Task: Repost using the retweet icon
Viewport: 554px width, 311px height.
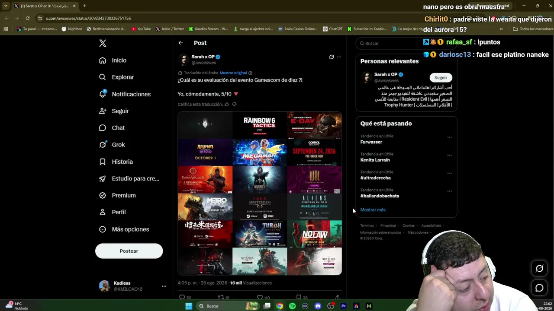Action: [221, 297]
